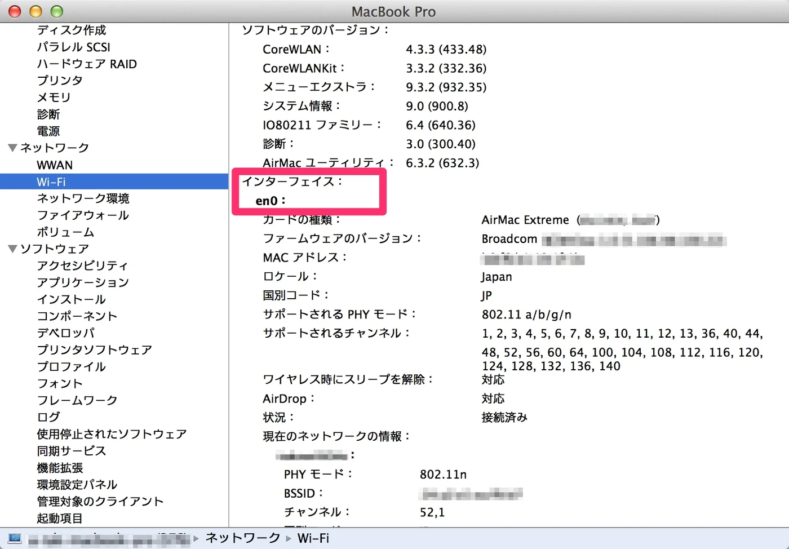Select 起動項目 in the sidebar
This screenshot has width=789, height=549.
pyautogui.click(x=60, y=518)
